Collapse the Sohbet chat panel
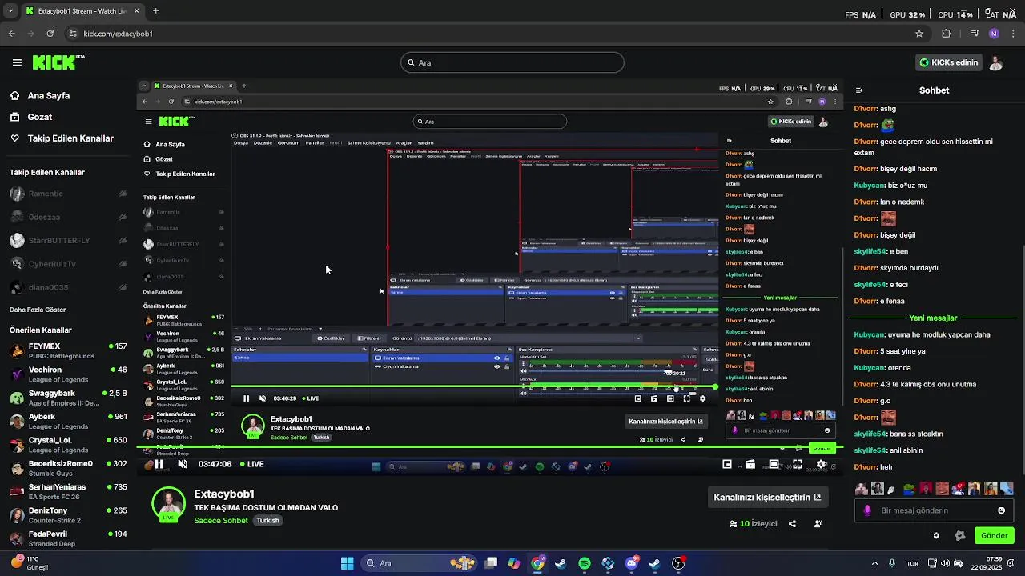 click(859, 90)
